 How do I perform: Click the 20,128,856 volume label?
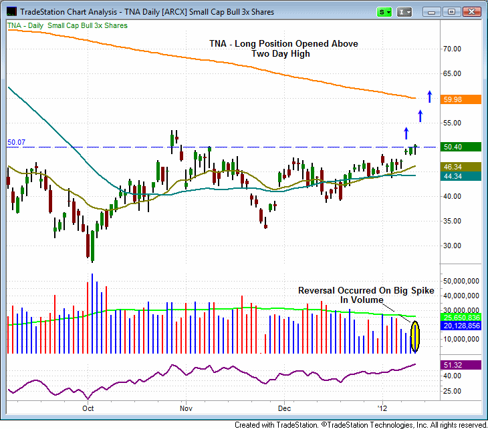pos(461,326)
